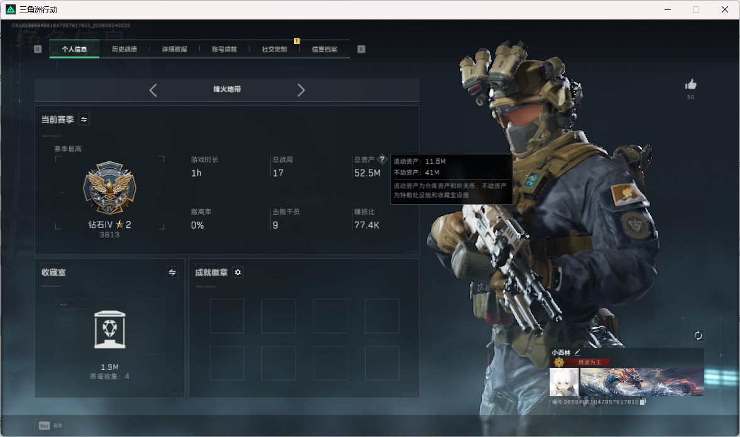Viewport: 740px width, 437px height.
Task: Open the 收藏室 display case icon
Action: [109, 329]
